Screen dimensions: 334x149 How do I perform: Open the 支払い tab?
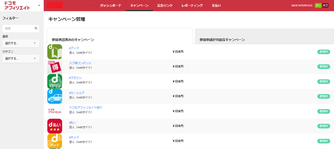point(216,6)
